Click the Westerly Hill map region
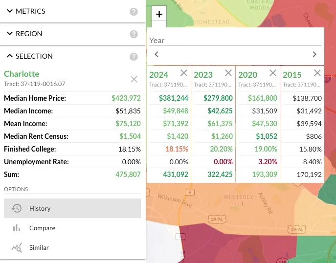Viewport: 336px width, 263px height. 238,200
